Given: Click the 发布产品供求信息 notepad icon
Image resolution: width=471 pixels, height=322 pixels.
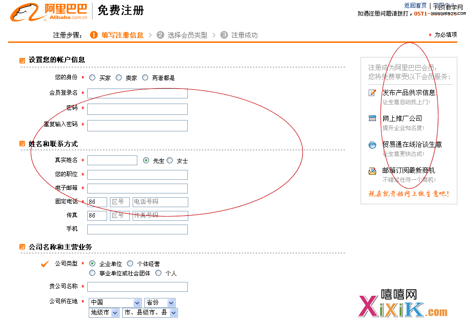Looking at the screenshot, I should tap(372, 93).
